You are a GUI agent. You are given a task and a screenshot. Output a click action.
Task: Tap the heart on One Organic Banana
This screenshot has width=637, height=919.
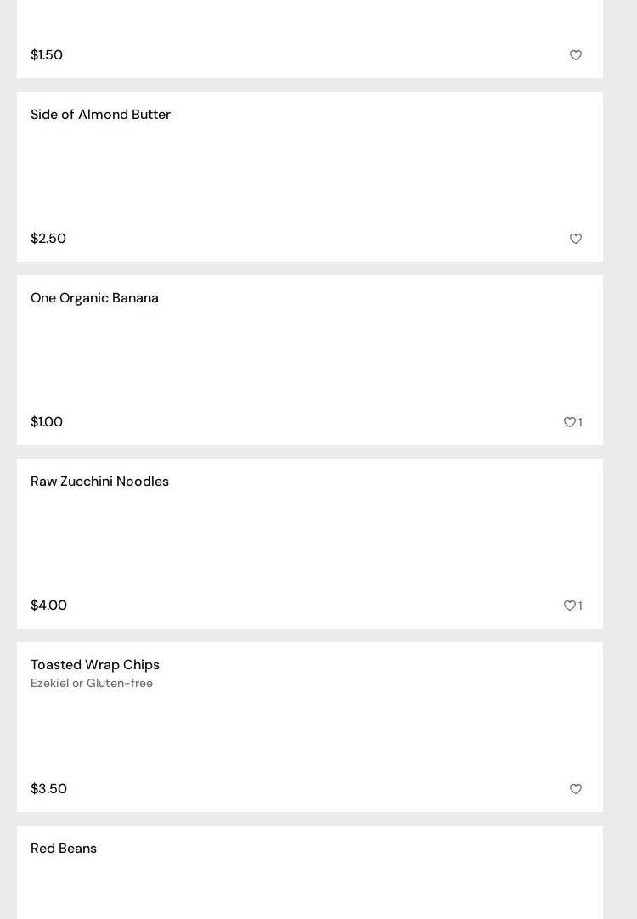(x=570, y=422)
